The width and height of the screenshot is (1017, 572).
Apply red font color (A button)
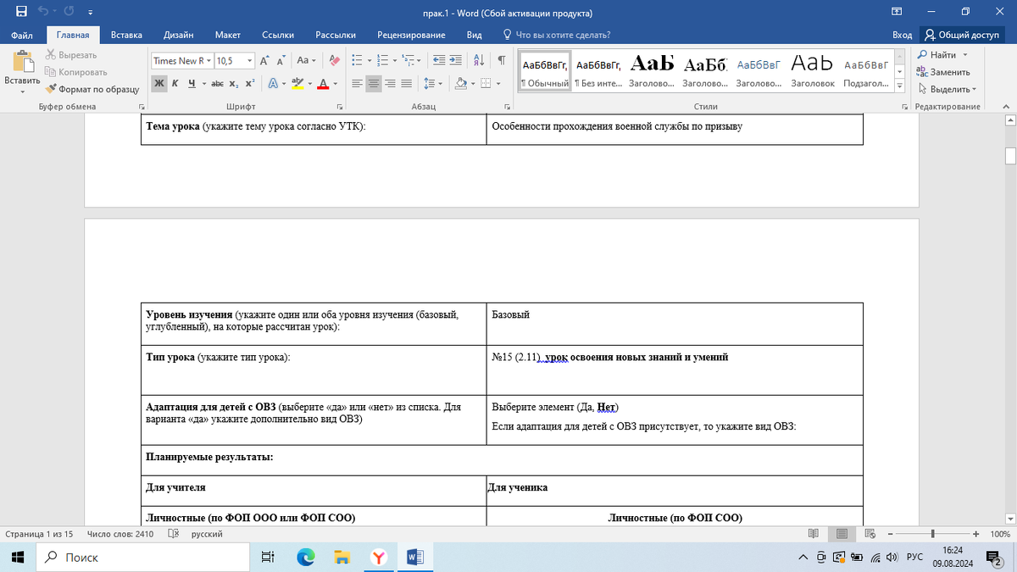[x=323, y=84]
